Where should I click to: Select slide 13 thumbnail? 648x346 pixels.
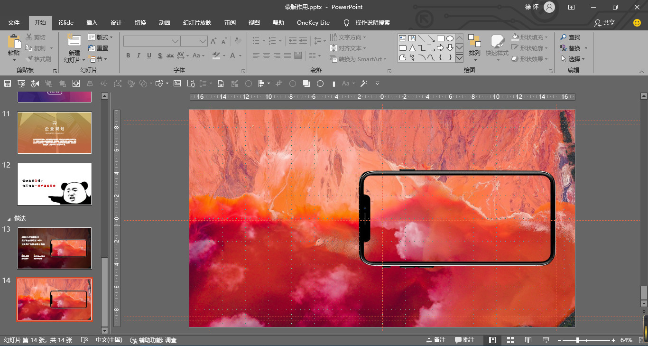55,248
